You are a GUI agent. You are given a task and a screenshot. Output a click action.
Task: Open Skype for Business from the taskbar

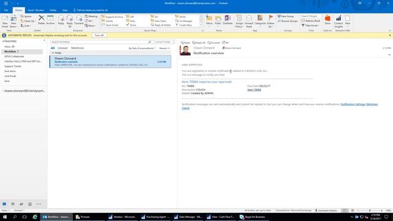[253, 217]
